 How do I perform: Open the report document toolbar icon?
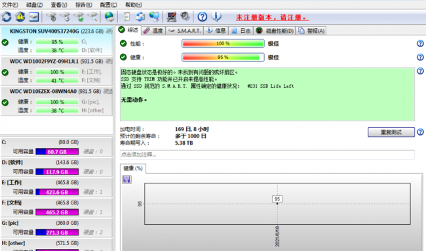click(126, 17)
